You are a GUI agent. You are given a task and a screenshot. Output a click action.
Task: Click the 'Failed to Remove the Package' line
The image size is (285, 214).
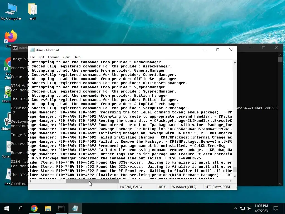(x=130, y=141)
